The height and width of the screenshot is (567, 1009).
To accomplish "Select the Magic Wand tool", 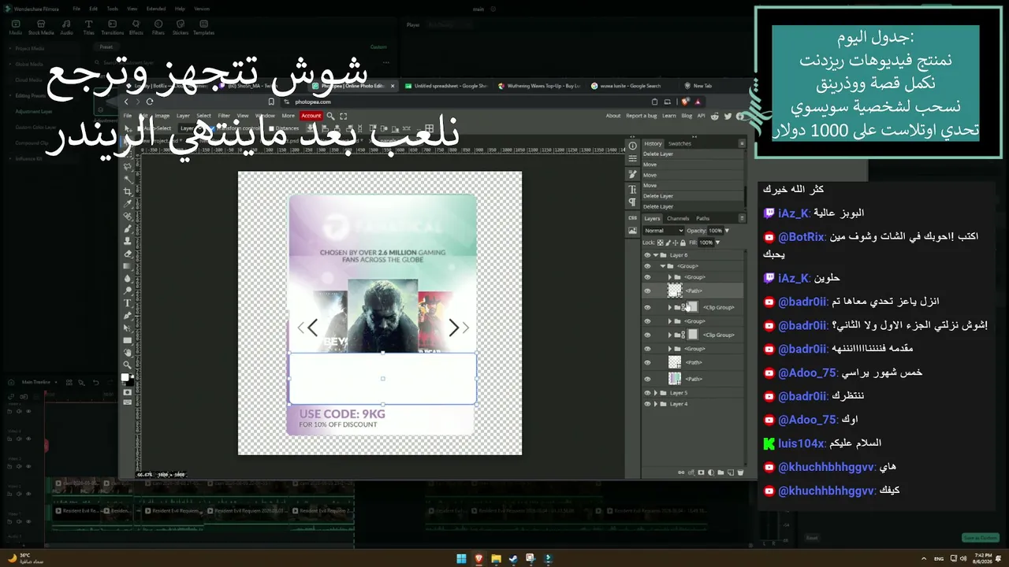I will (128, 179).
